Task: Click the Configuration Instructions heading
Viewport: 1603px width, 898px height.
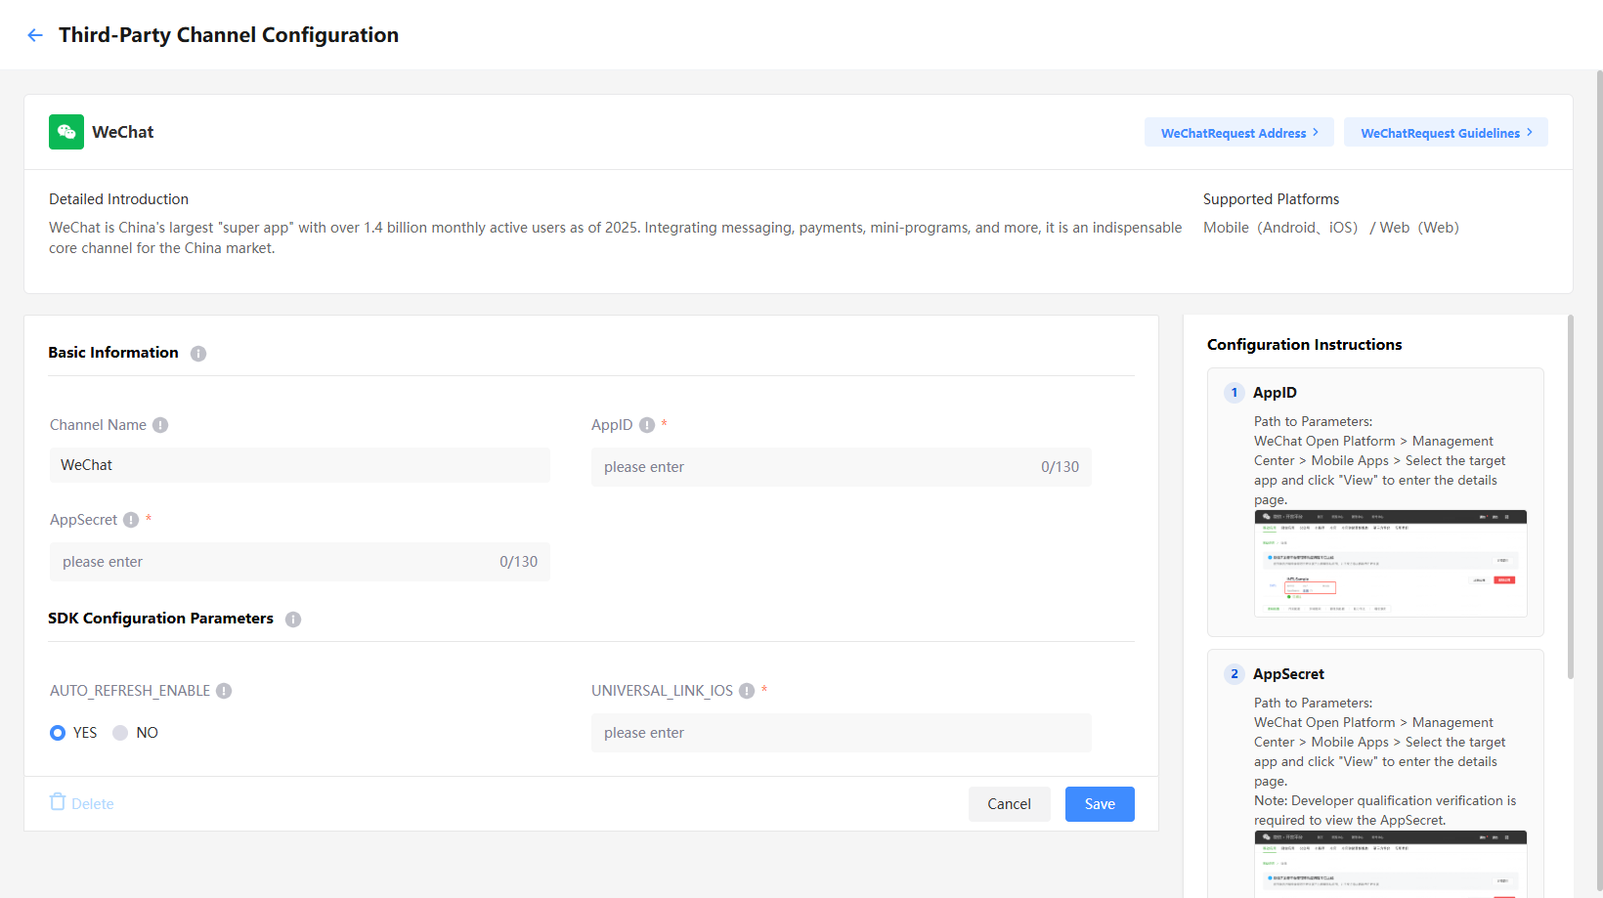Action: pos(1304,345)
